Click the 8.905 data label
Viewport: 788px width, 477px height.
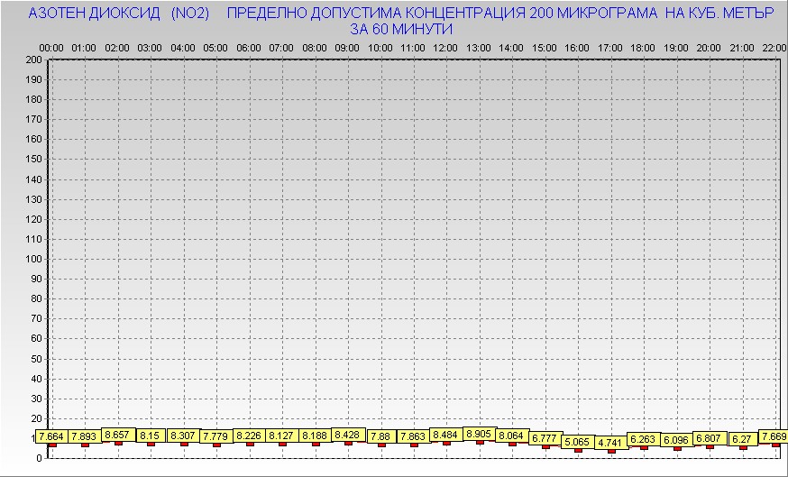[x=479, y=434]
